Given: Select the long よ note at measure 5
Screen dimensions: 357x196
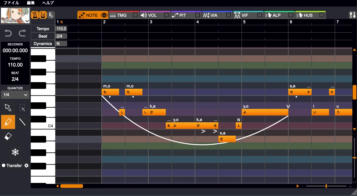Looking at the screenshot, I should point(265,112).
